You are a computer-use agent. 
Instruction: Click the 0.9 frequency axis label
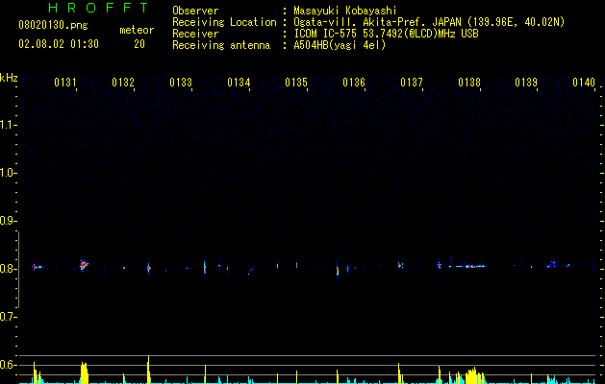[x=8, y=221]
